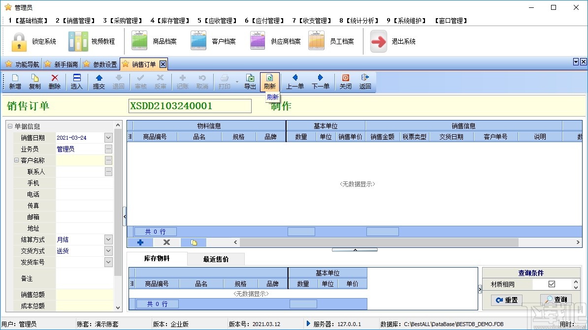This screenshot has width=588, height=330.
Task: Open menu 2【销售管理】
Action: click(x=75, y=21)
